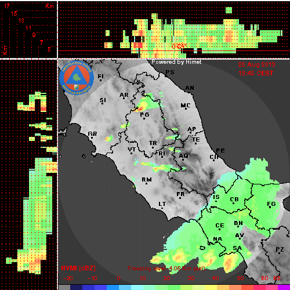Click the AV city label
Screen dimensions: 290x290
click(x=240, y=235)
